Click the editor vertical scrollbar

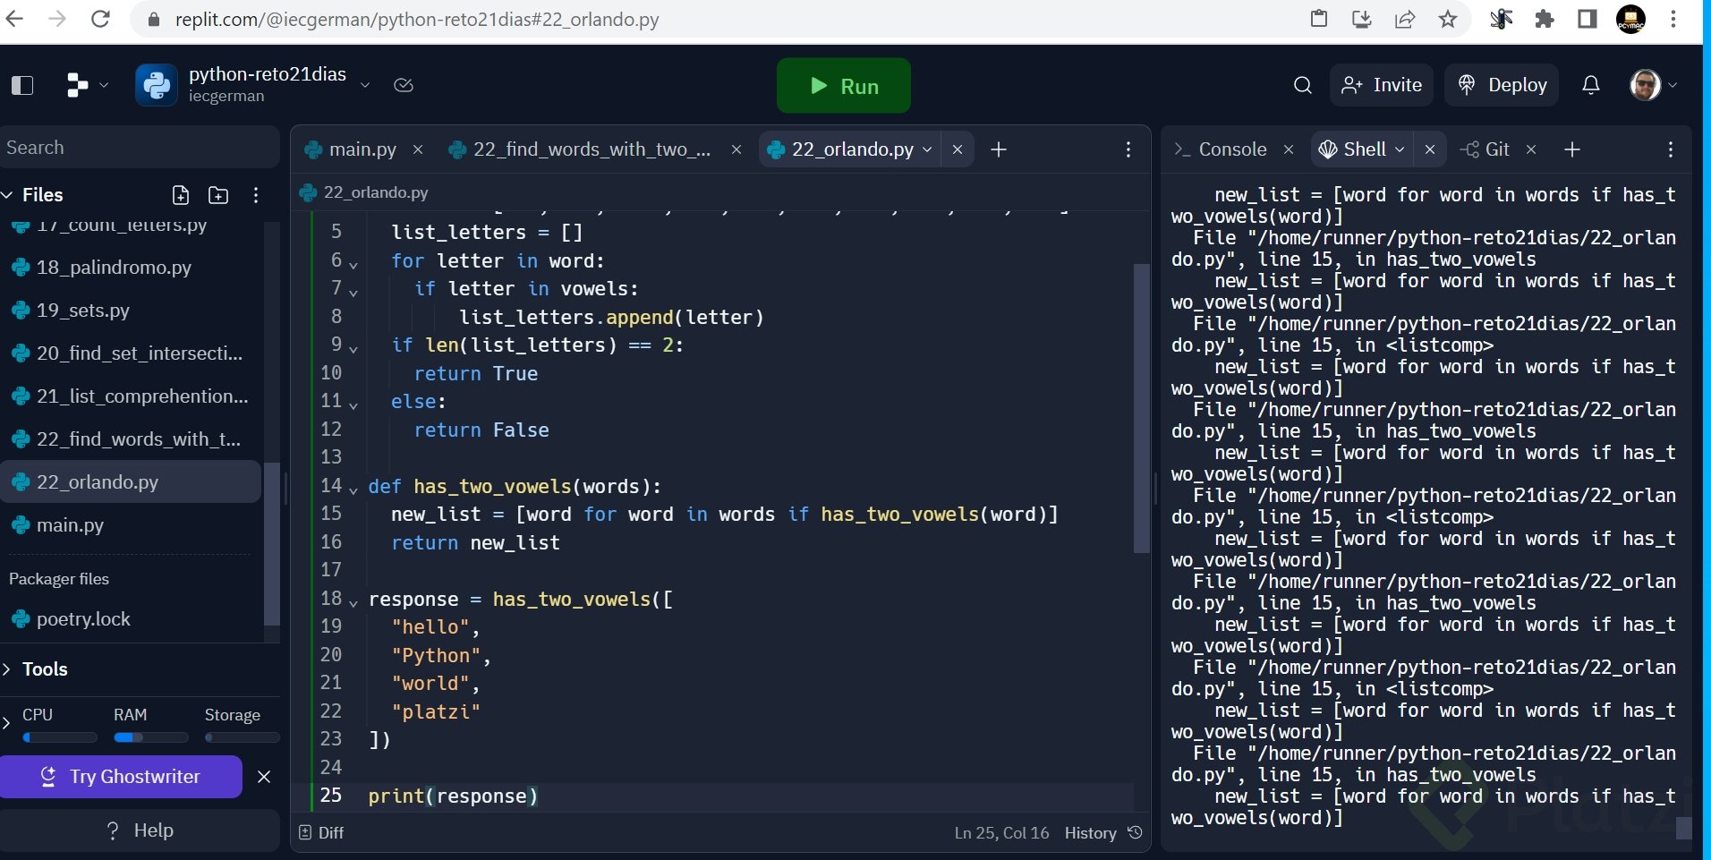point(1141,408)
